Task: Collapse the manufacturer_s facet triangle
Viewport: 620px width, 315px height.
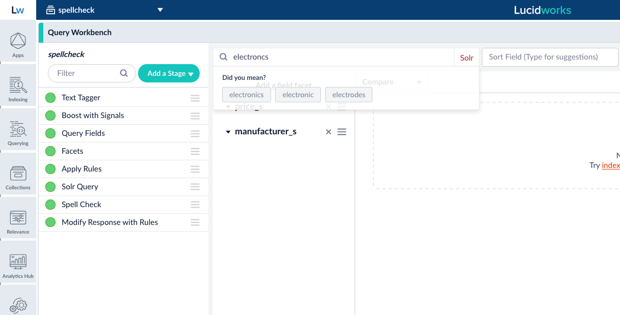Action: pos(228,132)
